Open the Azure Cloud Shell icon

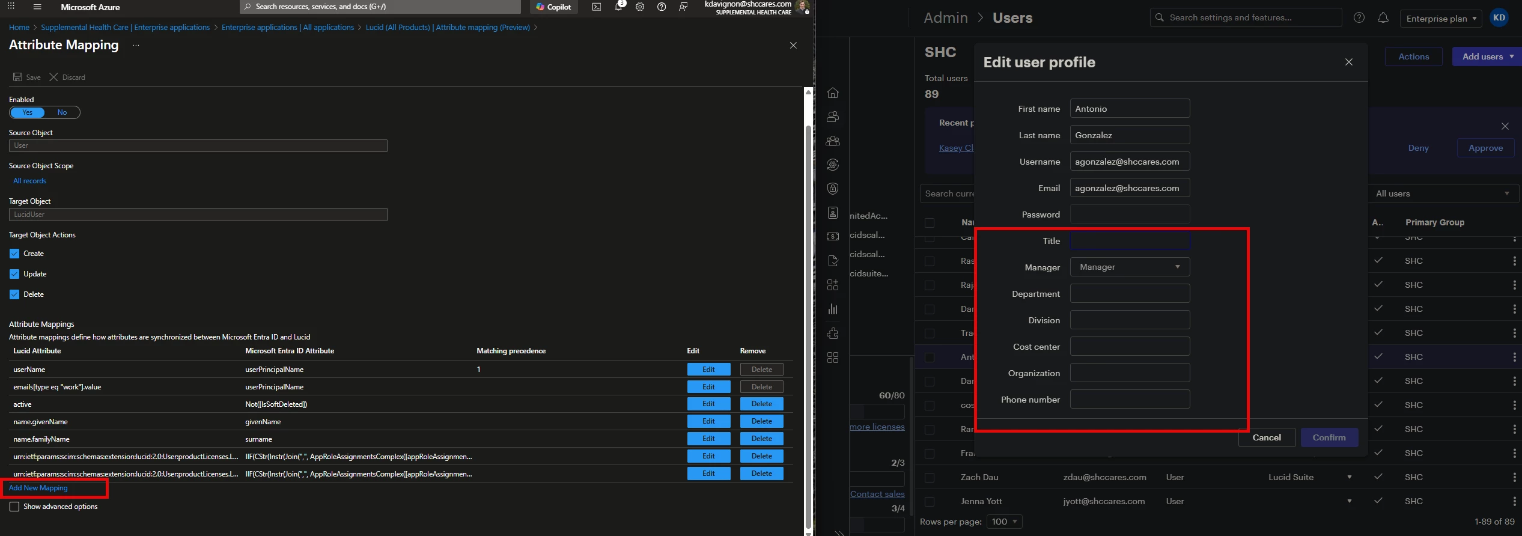(x=596, y=7)
